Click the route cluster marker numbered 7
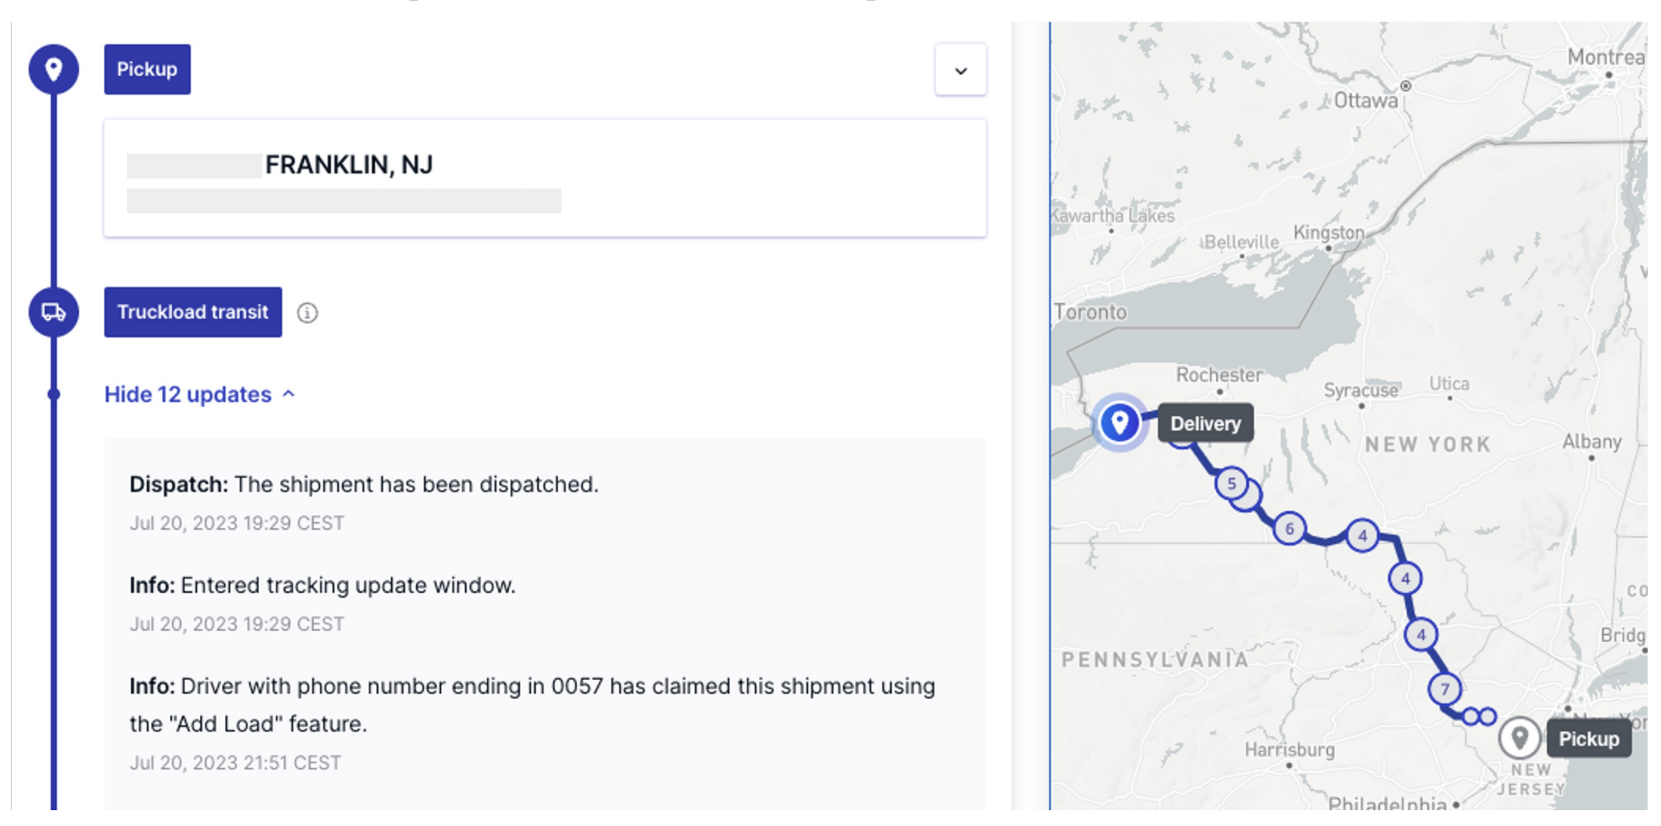This screenshot has width=1661, height=826. (x=1445, y=689)
